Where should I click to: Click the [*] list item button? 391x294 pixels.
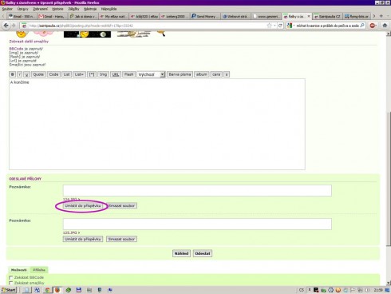(92, 74)
